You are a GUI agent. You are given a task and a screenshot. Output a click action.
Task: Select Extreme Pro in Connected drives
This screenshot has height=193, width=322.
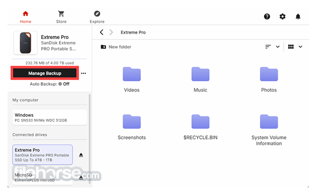[x=43, y=155]
